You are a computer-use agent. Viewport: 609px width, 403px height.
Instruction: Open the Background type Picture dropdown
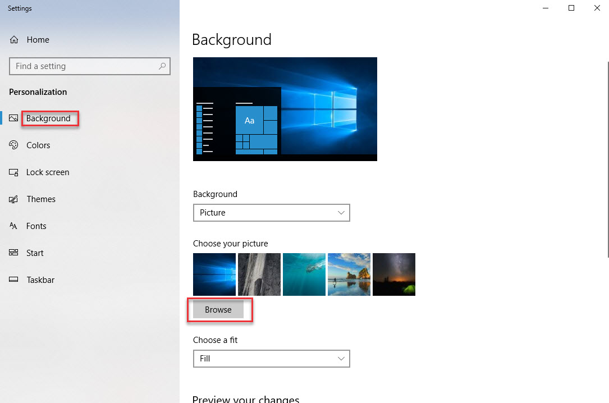click(x=271, y=213)
